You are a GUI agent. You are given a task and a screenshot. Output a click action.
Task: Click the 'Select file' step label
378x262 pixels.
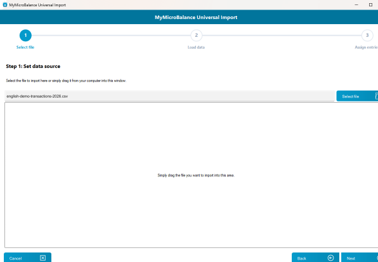[25, 47]
